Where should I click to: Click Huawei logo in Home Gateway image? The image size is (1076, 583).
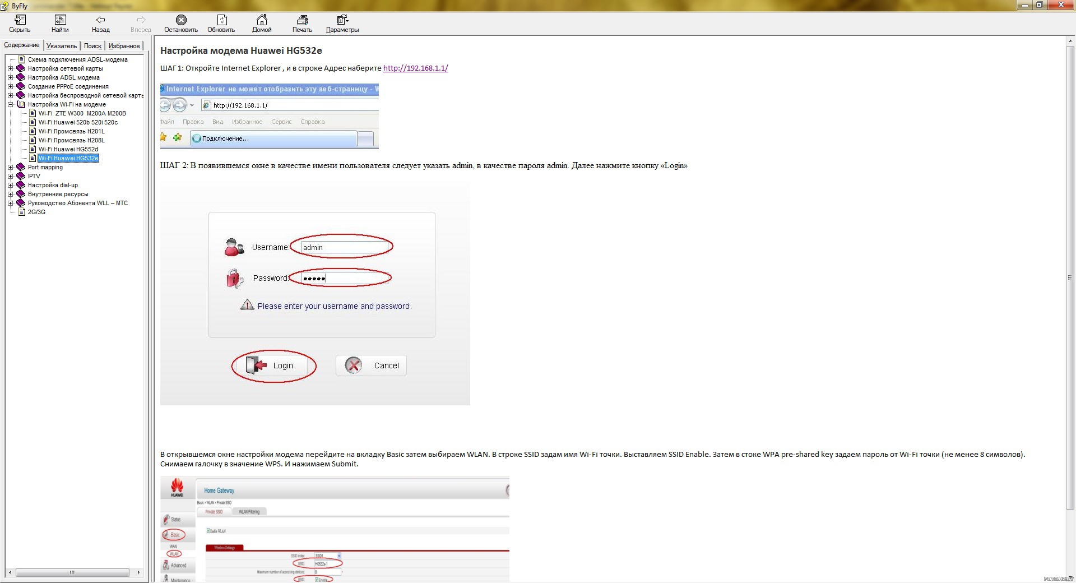177,487
